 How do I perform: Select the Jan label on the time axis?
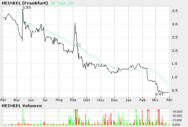(128, 100)
